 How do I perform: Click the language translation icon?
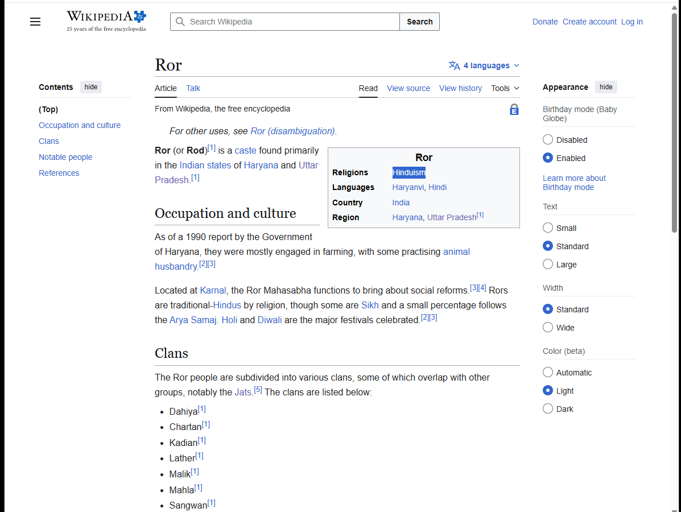pos(454,65)
